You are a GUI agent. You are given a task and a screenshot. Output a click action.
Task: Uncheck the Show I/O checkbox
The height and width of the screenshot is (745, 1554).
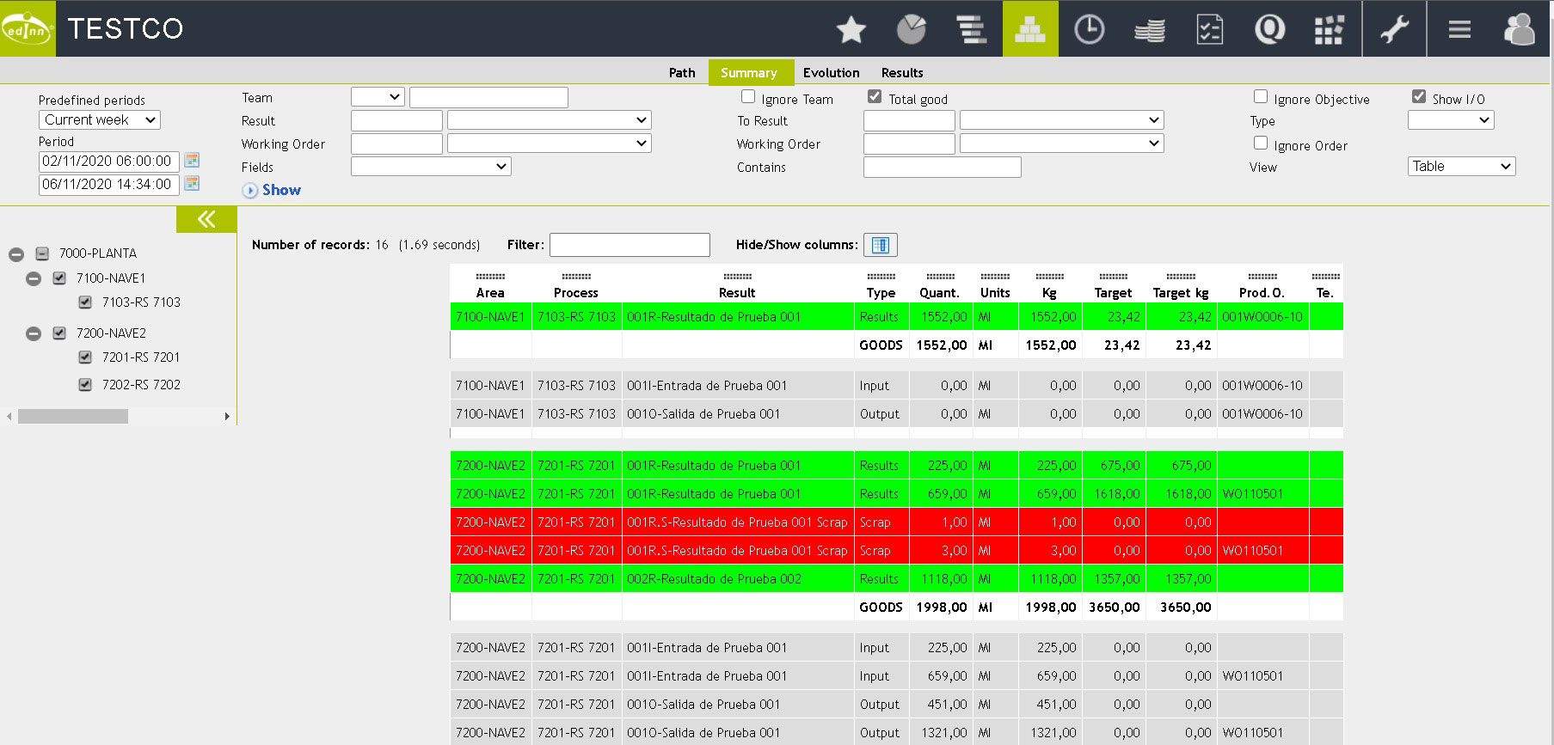[x=1419, y=97]
